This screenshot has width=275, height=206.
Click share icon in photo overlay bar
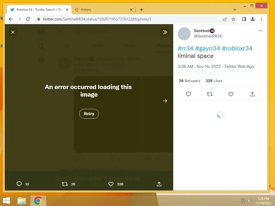pyautogui.click(x=159, y=184)
